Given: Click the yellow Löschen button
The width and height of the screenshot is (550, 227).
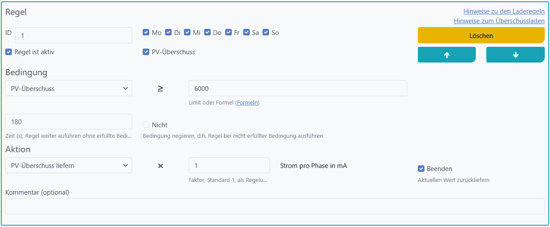Looking at the screenshot, I should coord(481,35).
